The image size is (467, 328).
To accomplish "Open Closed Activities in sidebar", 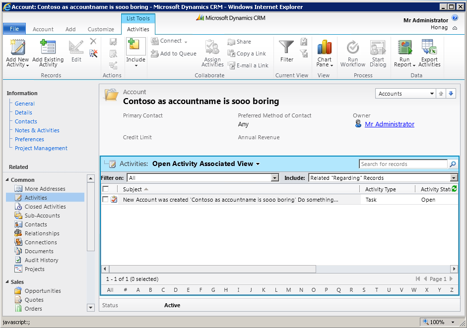I will [45, 207].
